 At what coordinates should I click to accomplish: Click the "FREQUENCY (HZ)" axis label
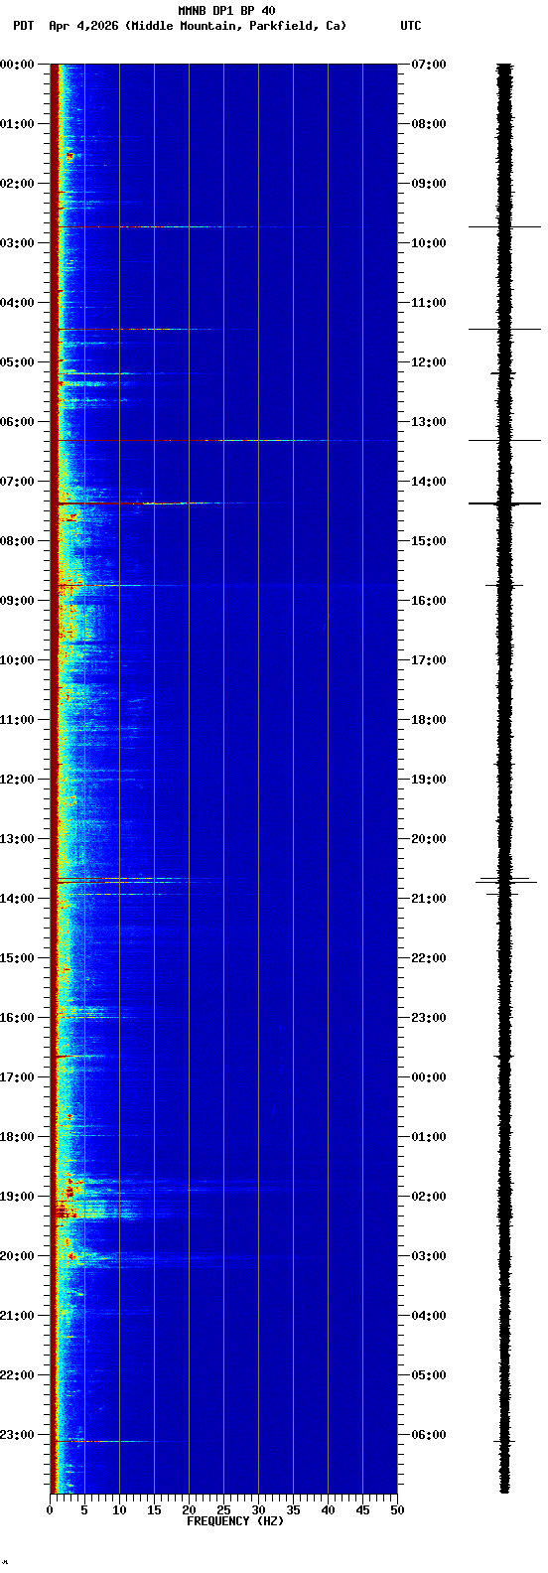[235, 1521]
